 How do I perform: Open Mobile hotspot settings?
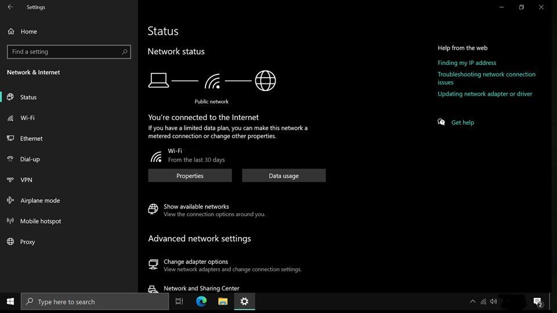click(x=40, y=221)
